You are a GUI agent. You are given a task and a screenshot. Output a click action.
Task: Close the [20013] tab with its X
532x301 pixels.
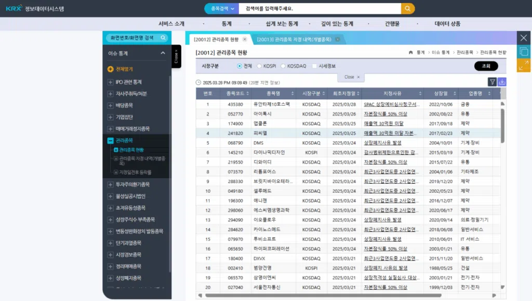point(337,39)
